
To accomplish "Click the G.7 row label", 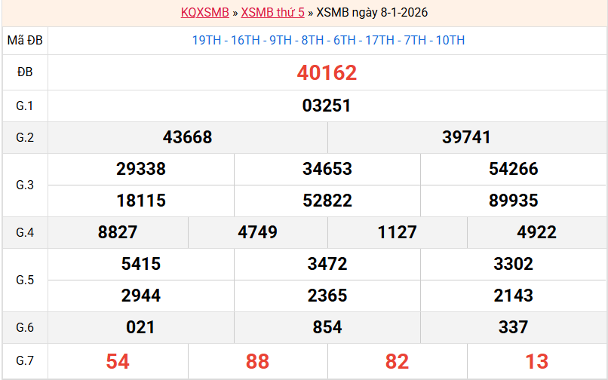I will tap(25, 360).
